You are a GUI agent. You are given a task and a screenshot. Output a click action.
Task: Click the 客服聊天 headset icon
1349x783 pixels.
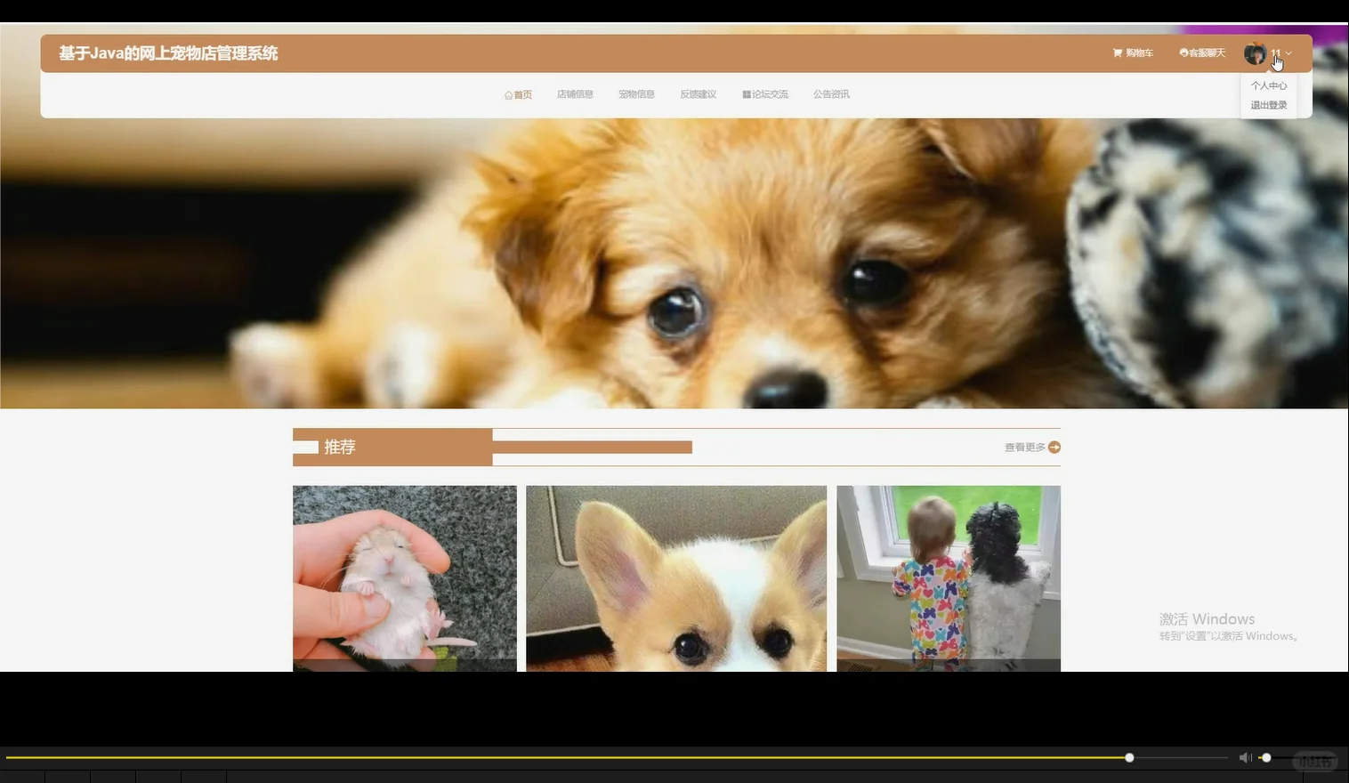tap(1183, 53)
